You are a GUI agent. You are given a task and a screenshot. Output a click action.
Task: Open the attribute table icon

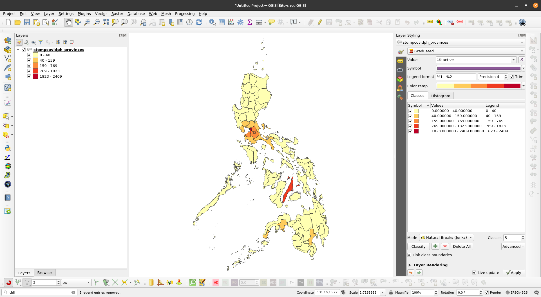(222, 22)
